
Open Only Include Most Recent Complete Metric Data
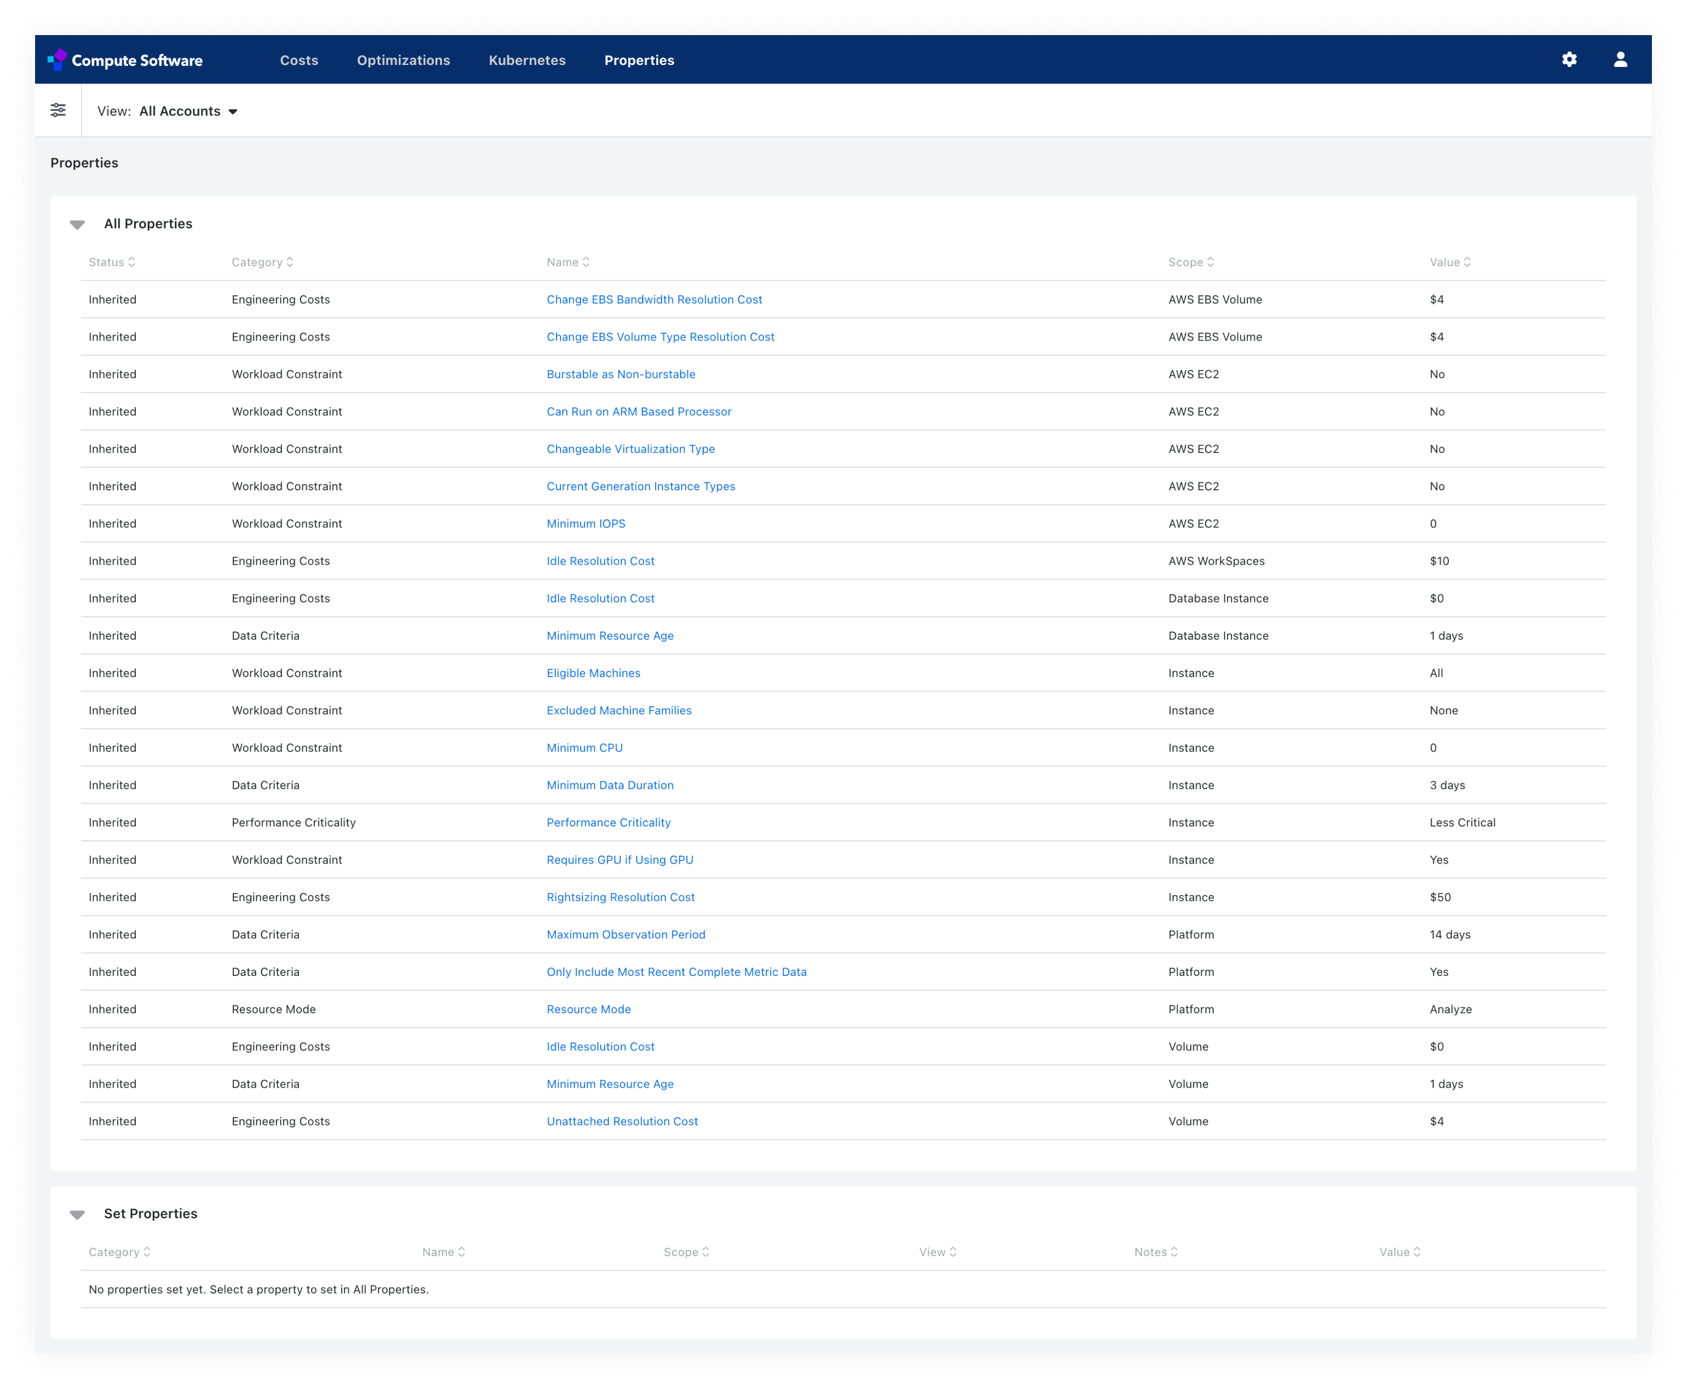click(676, 971)
